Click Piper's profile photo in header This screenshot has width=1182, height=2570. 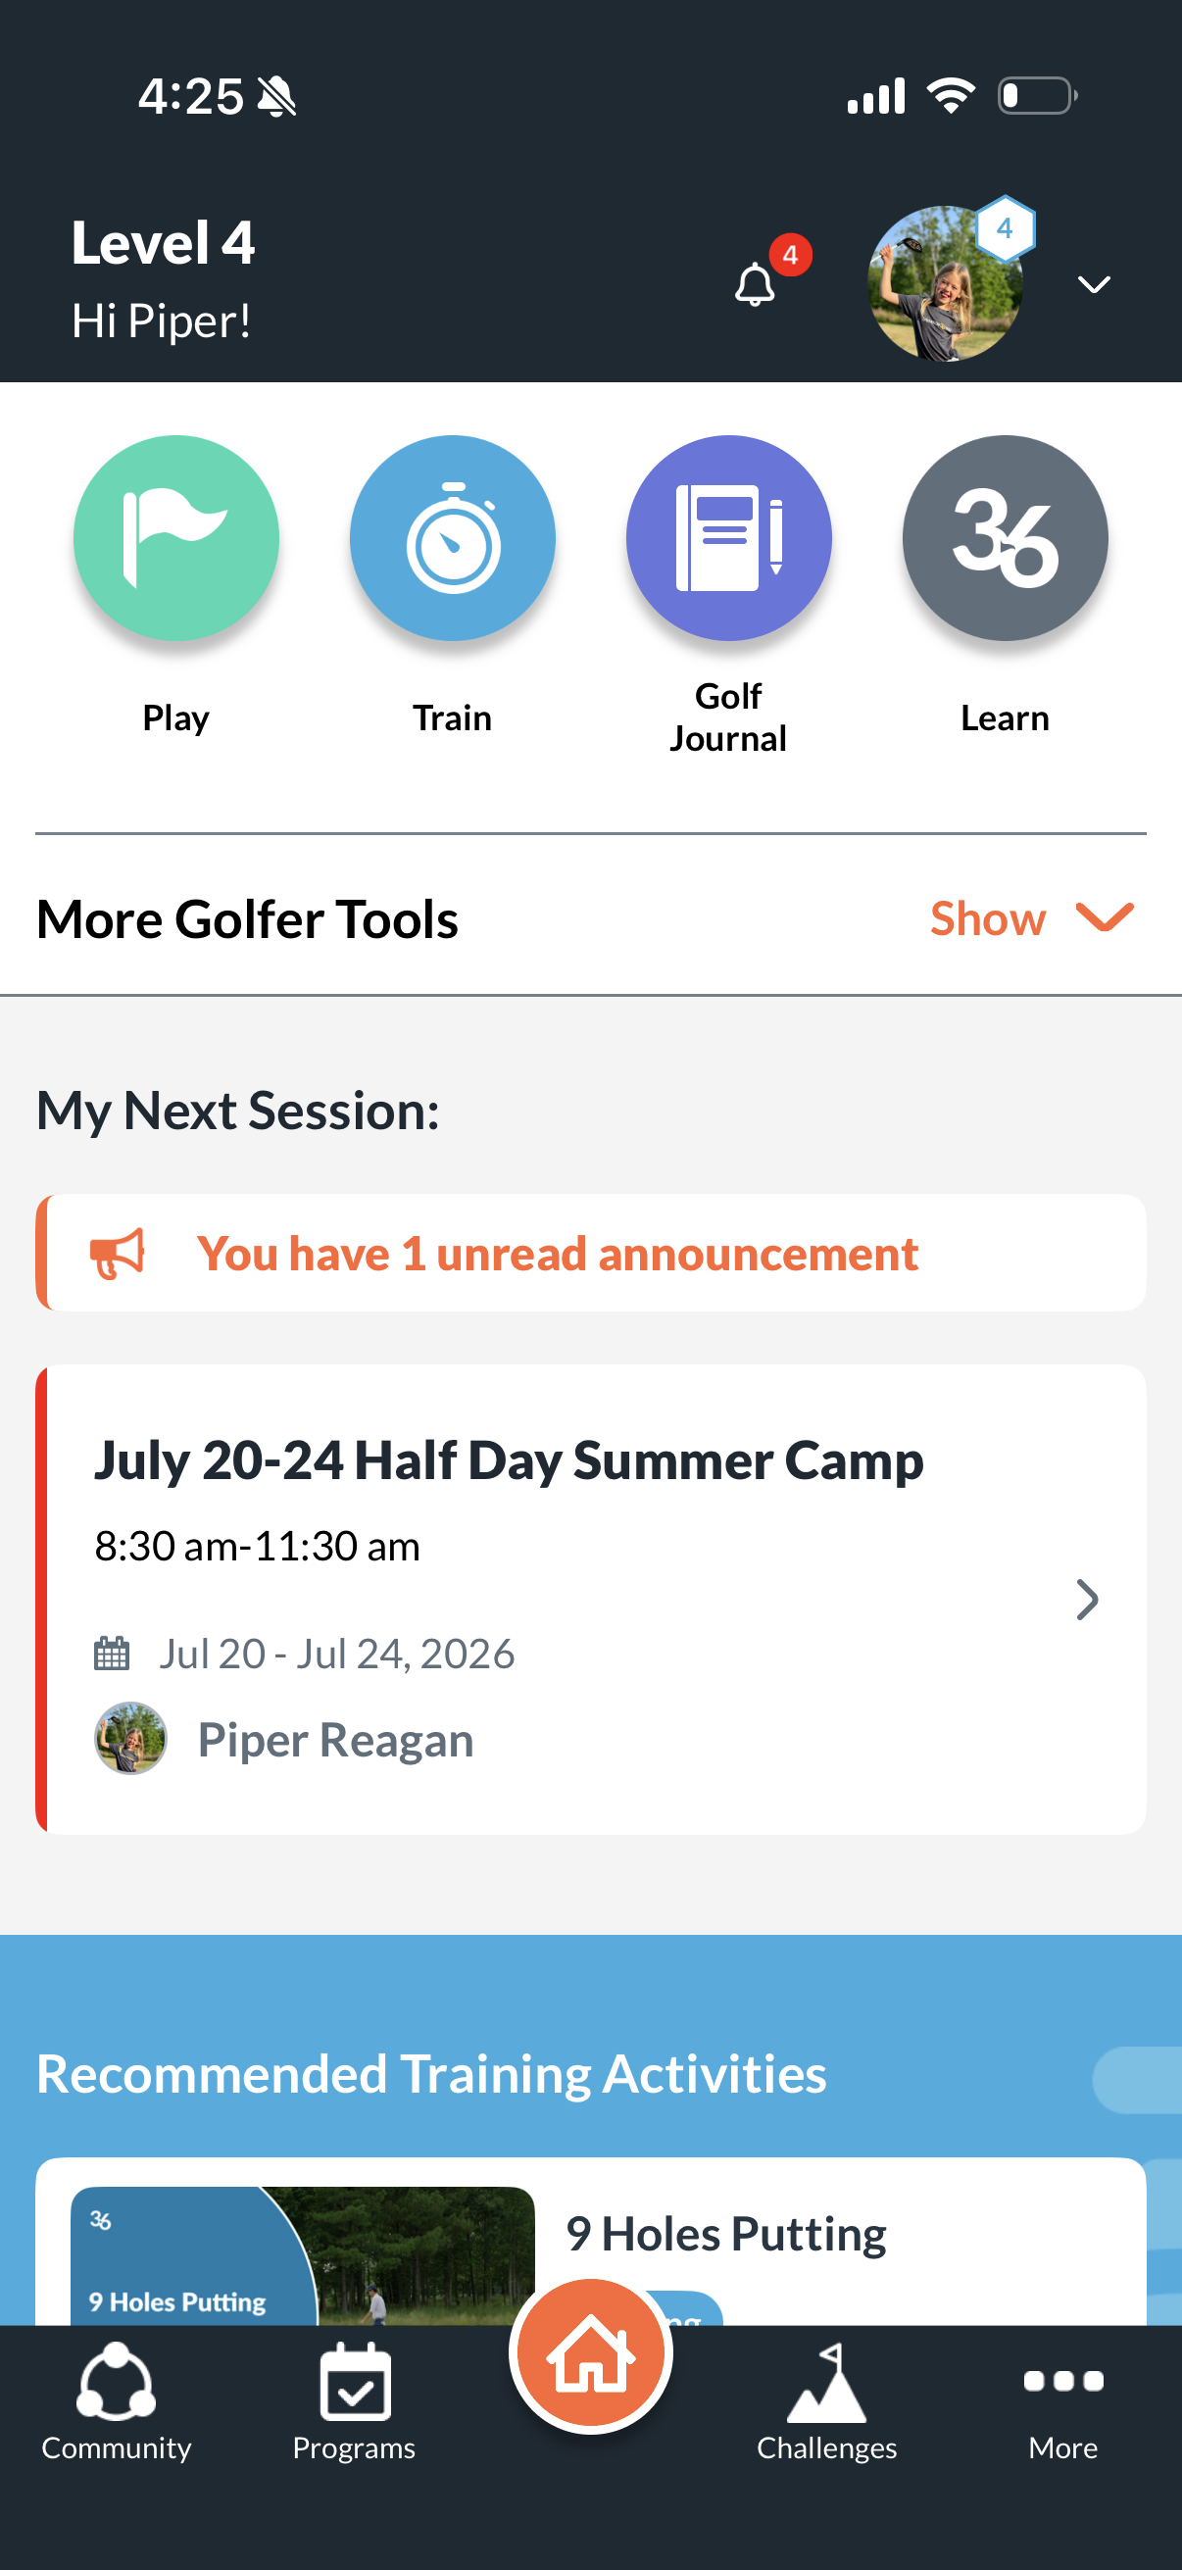pos(945,283)
